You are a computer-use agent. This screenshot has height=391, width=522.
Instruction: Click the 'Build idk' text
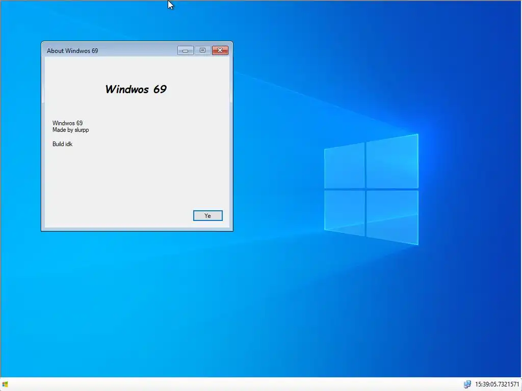(x=62, y=144)
